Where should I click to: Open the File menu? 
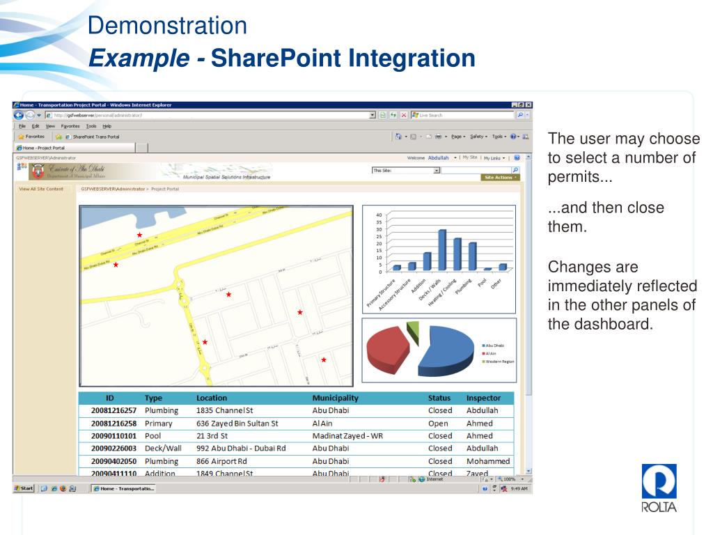[x=22, y=126]
